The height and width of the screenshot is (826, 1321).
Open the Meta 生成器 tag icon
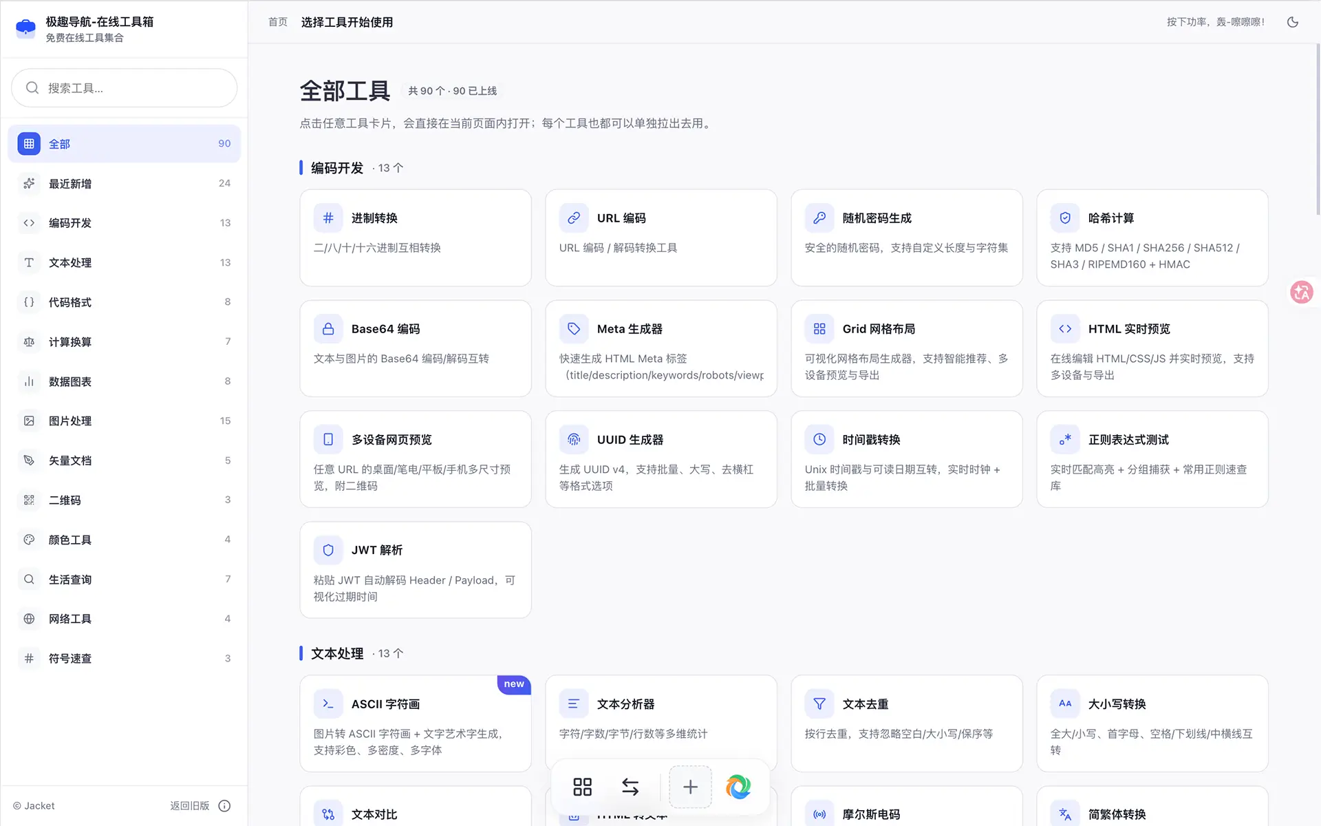[x=574, y=329]
